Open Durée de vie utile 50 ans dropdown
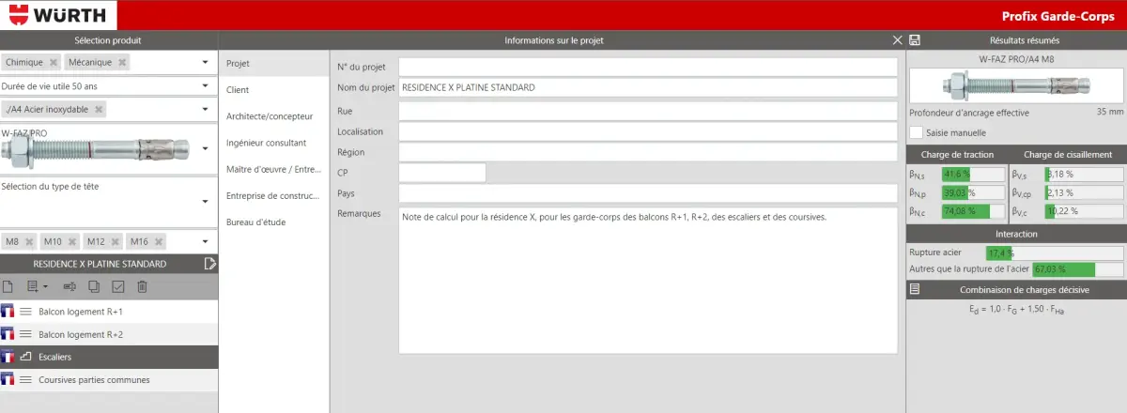 [205, 85]
